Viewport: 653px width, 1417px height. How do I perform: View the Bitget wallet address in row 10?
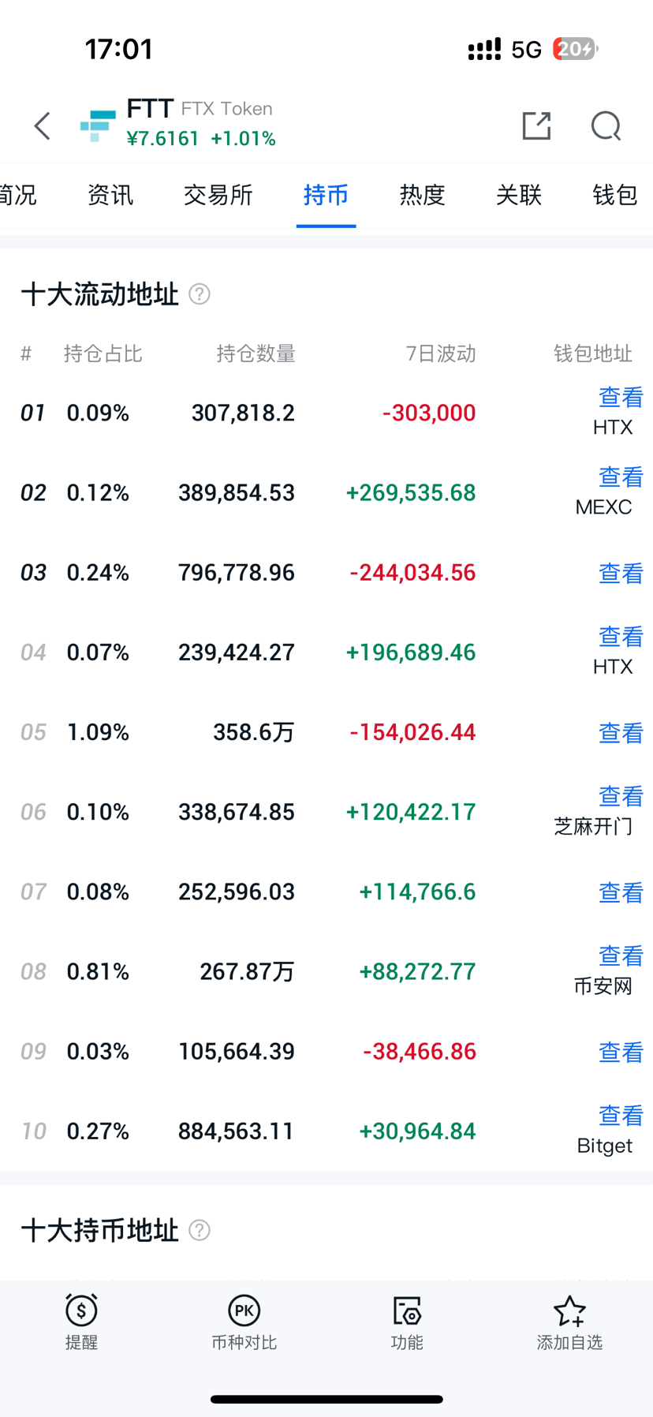tap(621, 1116)
